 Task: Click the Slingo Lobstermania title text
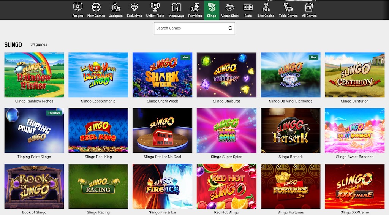click(x=98, y=101)
